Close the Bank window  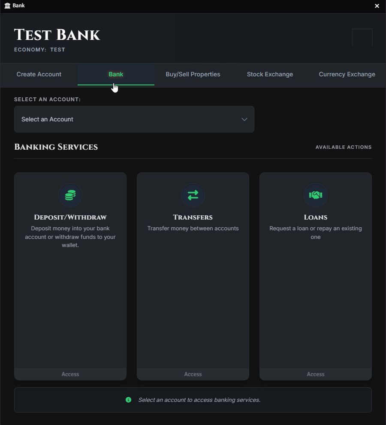(377, 6)
